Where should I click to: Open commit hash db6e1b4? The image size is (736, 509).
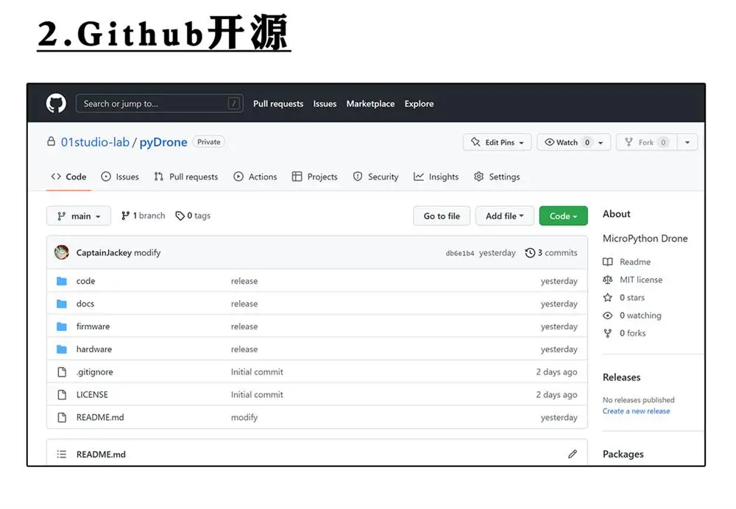459,253
